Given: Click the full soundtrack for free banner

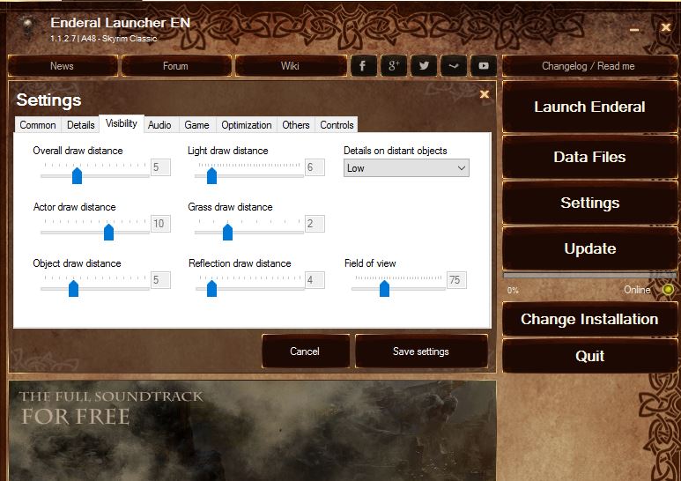Looking at the screenshot, I should click(x=252, y=431).
